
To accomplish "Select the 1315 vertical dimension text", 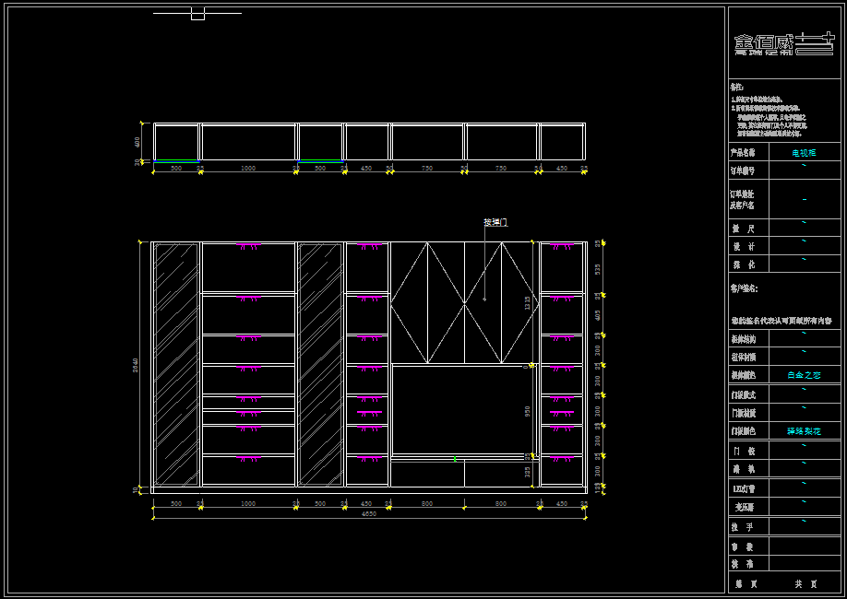I will coord(528,302).
